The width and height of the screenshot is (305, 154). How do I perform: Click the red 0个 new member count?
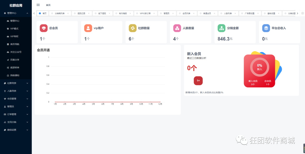coord(192,68)
